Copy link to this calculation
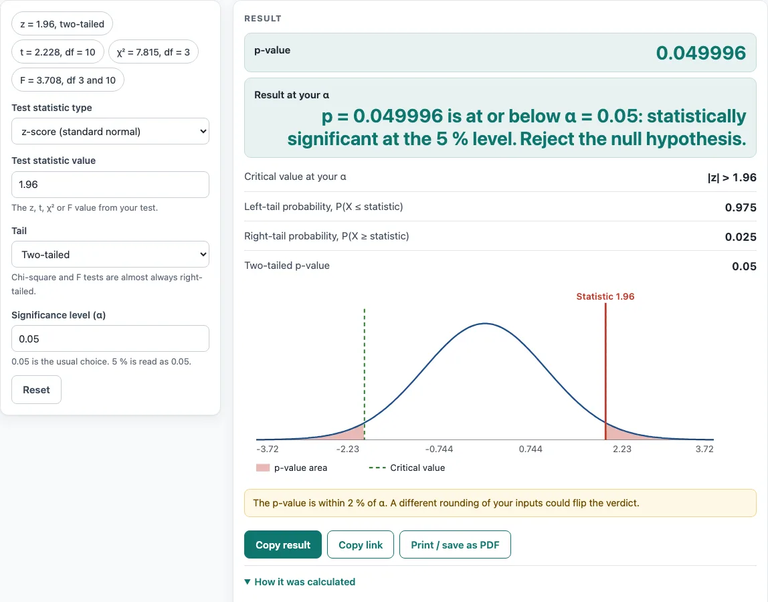This screenshot has height=602, width=768. pyautogui.click(x=361, y=544)
